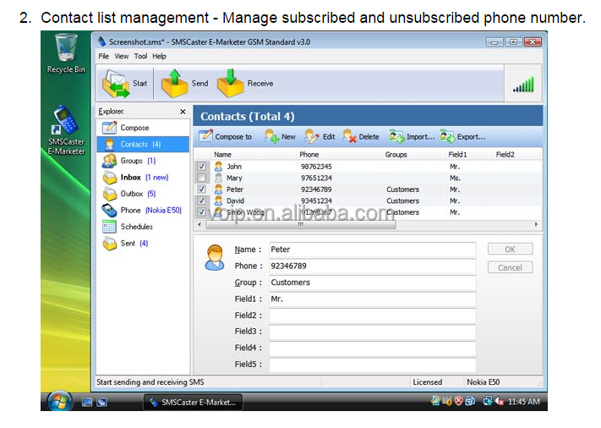Image resolution: width=601 pixels, height=428 pixels.
Task: Sort by Field2 column header
Action: pyautogui.click(x=505, y=155)
